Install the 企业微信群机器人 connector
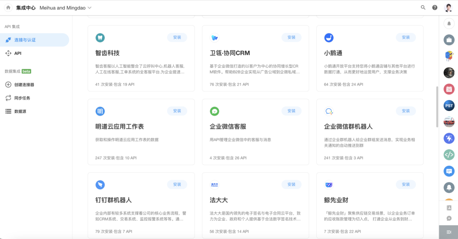Viewport: 458px width, 239px height. click(406, 111)
